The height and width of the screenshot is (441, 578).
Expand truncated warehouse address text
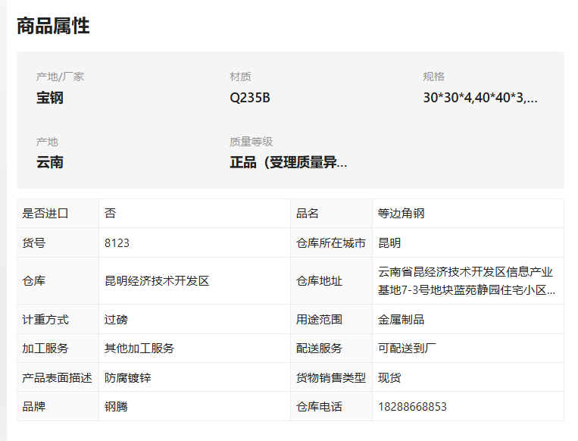pyautogui.click(x=467, y=281)
